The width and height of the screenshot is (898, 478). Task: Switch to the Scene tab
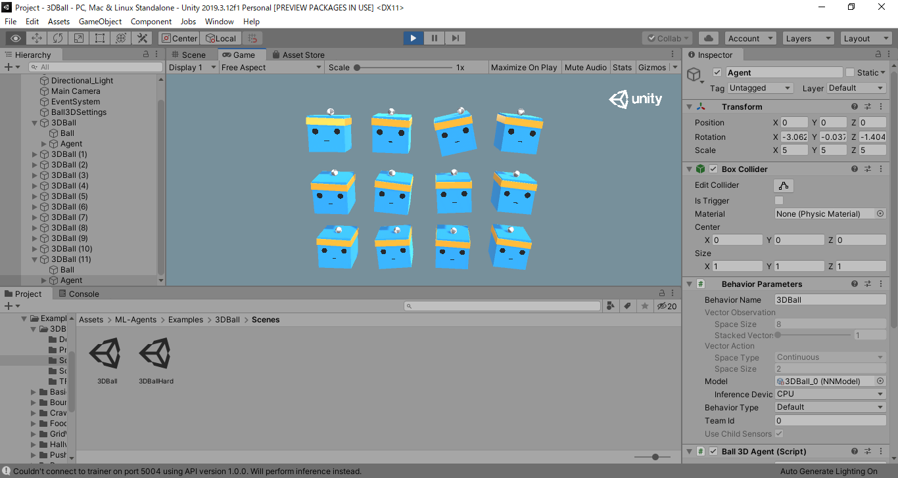188,54
